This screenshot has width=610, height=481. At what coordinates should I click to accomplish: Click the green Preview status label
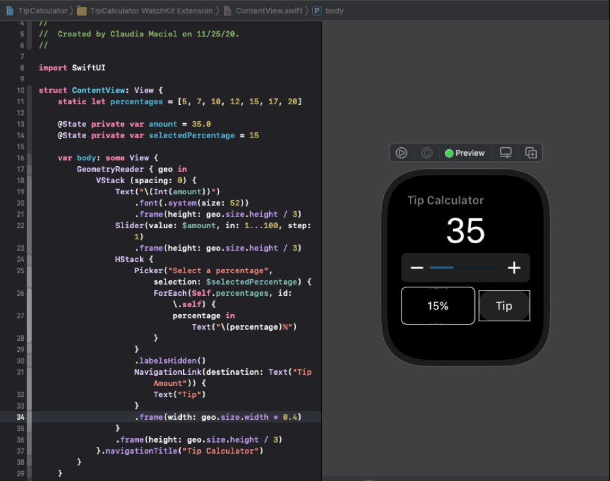point(465,153)
